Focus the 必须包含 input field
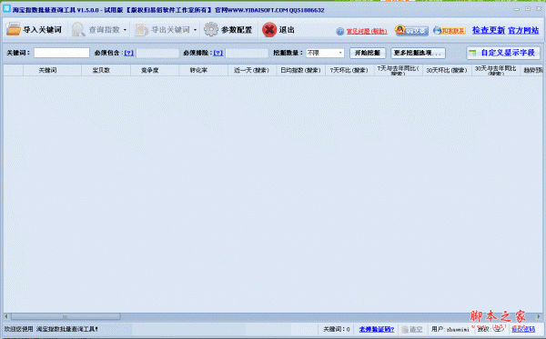Screen dimensions: 546x339 (x=157, y=53)
